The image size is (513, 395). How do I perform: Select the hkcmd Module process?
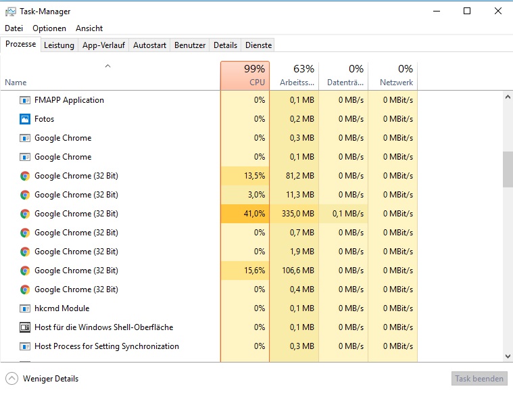tap(209, 308)
